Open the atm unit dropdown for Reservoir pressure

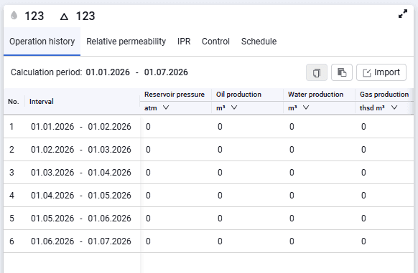coord(157,107)
